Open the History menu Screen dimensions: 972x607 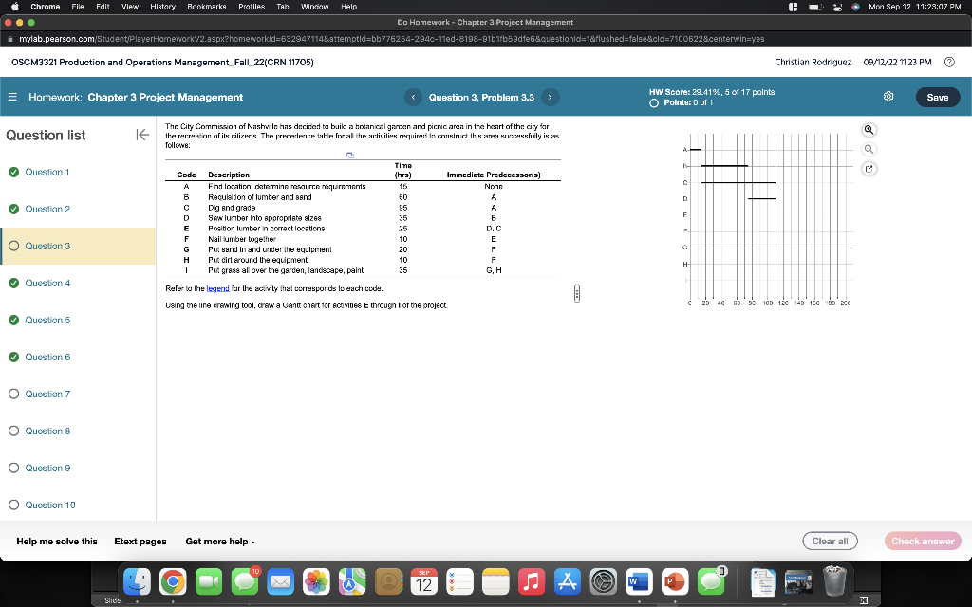162,7
